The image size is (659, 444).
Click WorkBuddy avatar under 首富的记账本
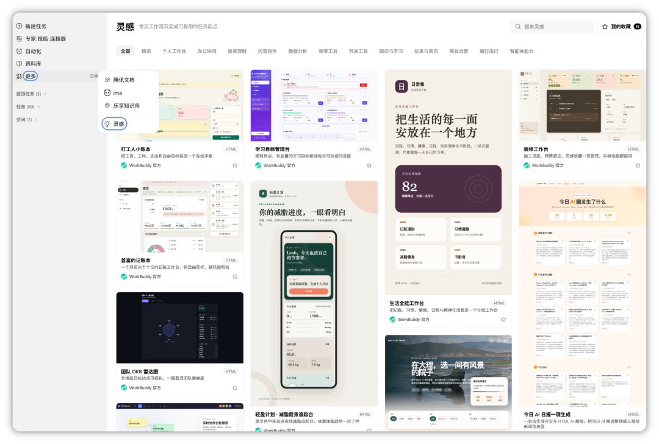click(x=124, y=276)
